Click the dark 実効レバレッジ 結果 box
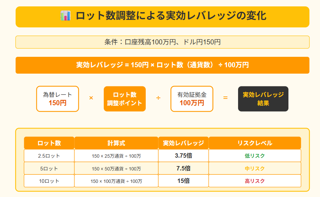Viewport: 320px width, 197px height. tap(263, 99)
